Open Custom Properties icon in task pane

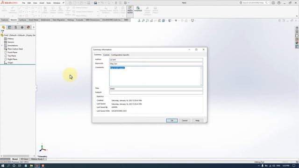pyautogui.click(x=297, y=47)
